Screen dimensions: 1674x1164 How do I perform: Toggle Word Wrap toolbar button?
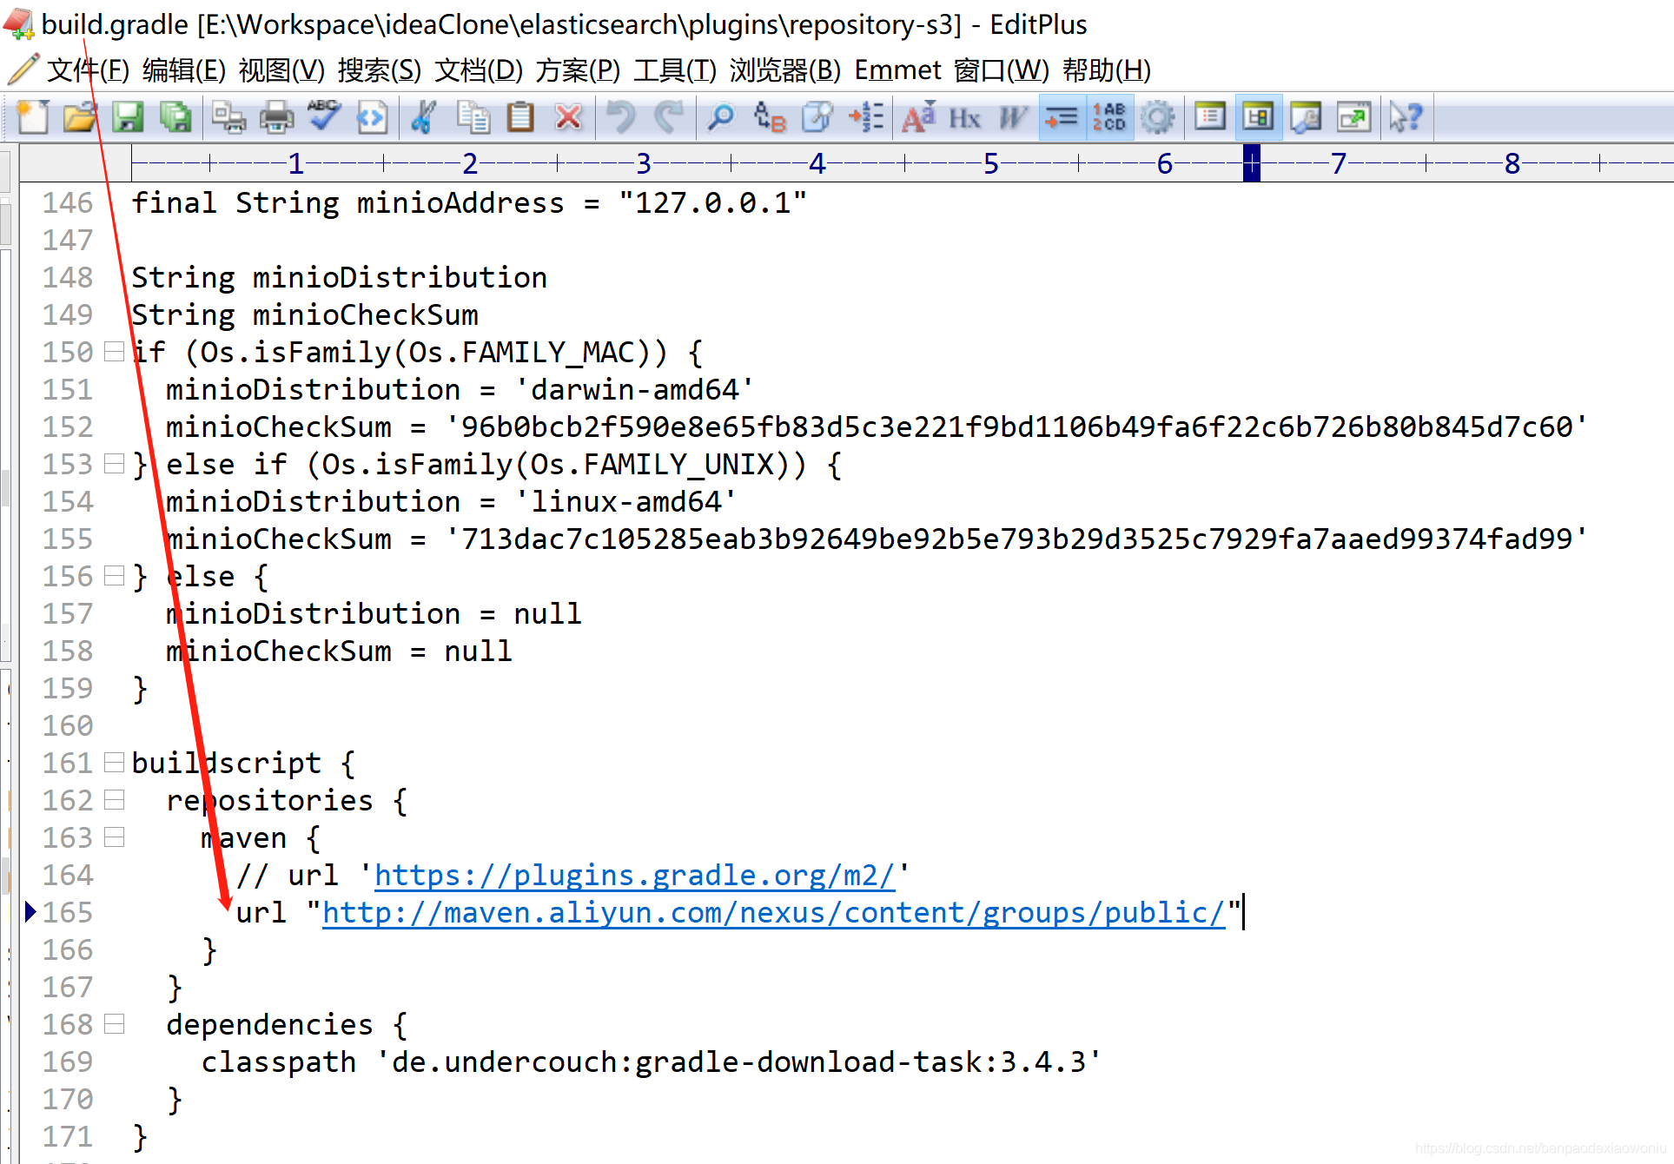click(x=1062, y=117)
